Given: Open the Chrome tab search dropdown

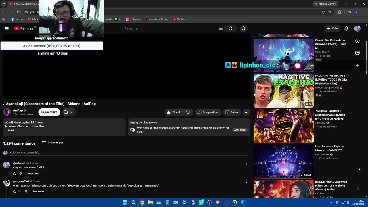Looking at the screenshot, I should click(x=4, y=4).
